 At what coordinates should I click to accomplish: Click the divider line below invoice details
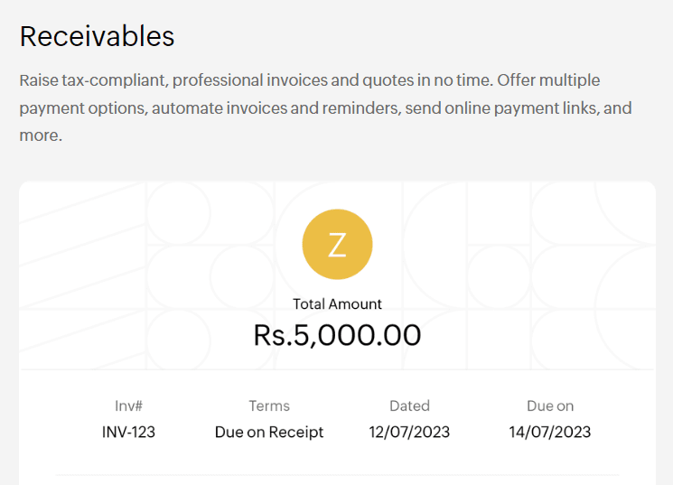pyautogui.click(x=337, y=475)
